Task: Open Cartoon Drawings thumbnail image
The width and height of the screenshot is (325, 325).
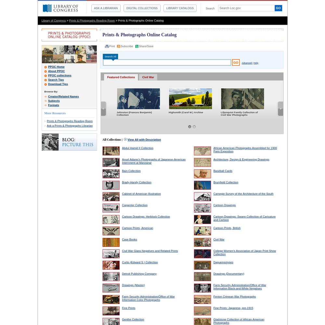Action: click(x=202, y=208)
